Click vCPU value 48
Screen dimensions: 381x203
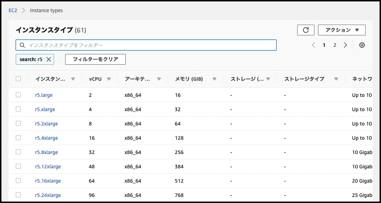(x=92, y=167)
